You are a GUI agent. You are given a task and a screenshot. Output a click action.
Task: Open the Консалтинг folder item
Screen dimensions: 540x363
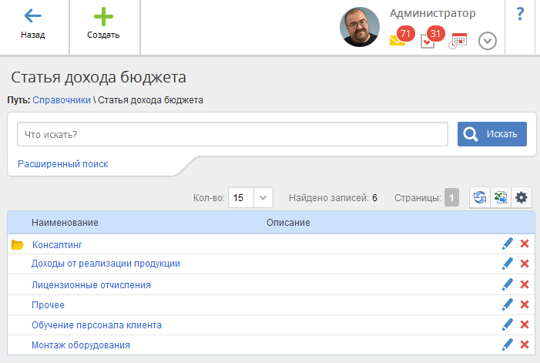click(56, 244)
